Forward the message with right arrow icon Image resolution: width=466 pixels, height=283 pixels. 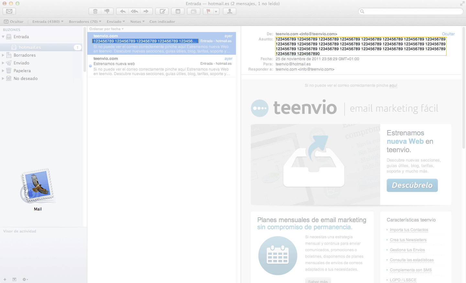(x=146, y=11)
